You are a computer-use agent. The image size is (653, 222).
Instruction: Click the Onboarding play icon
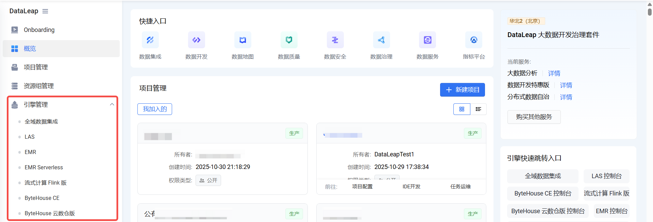[15, 30]
